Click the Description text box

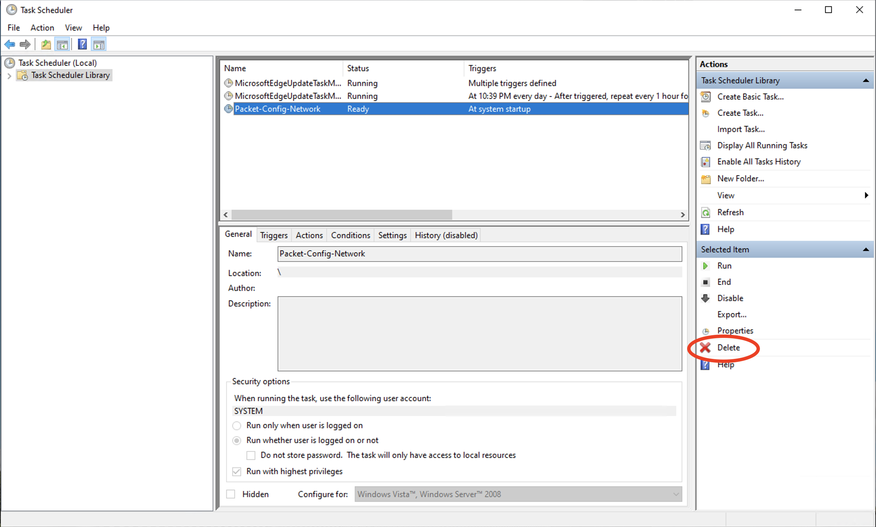(x=479, y=334)
